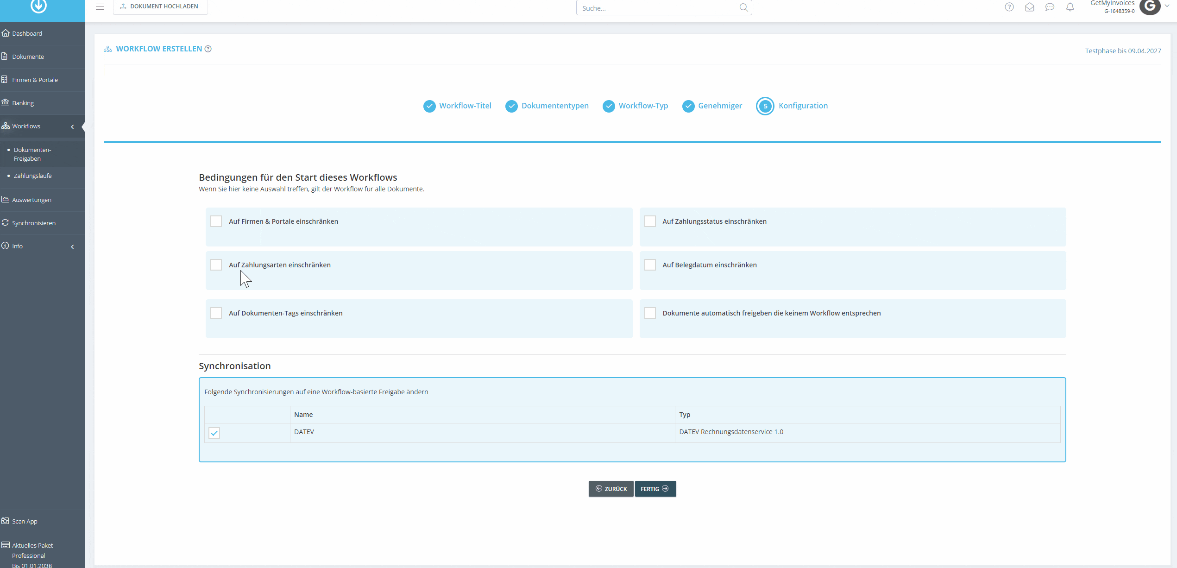The image size is (1177, 568).
Task: Click the Workflow-Titel step checkmark
Action: (x=429, y=106)
